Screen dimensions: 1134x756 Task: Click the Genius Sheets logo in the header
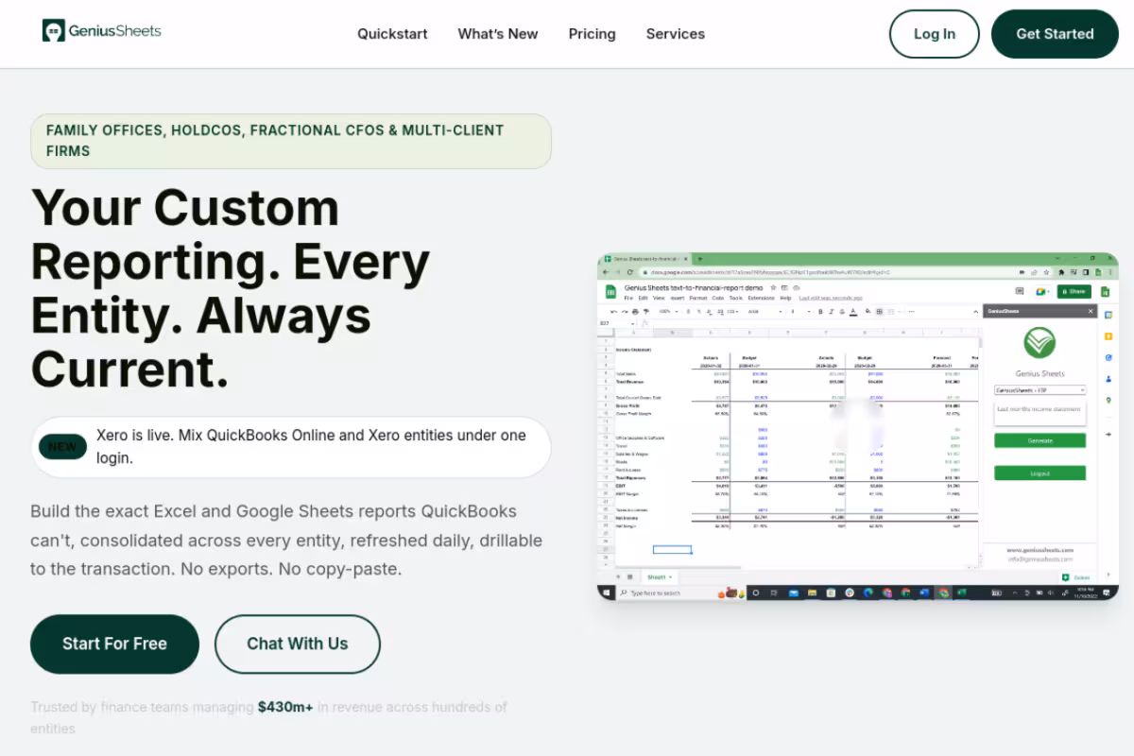[x=101, y=31]
